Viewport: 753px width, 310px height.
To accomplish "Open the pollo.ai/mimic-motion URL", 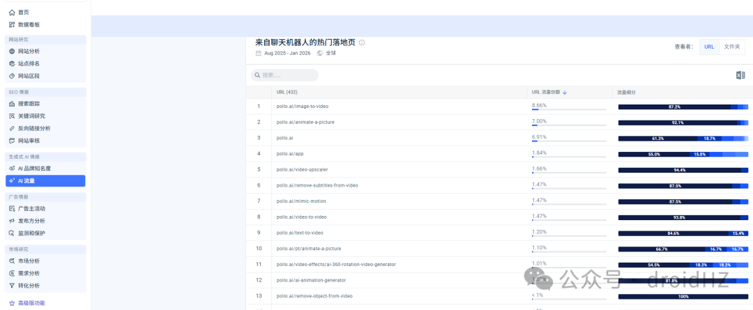I will [x=302, y=201].
